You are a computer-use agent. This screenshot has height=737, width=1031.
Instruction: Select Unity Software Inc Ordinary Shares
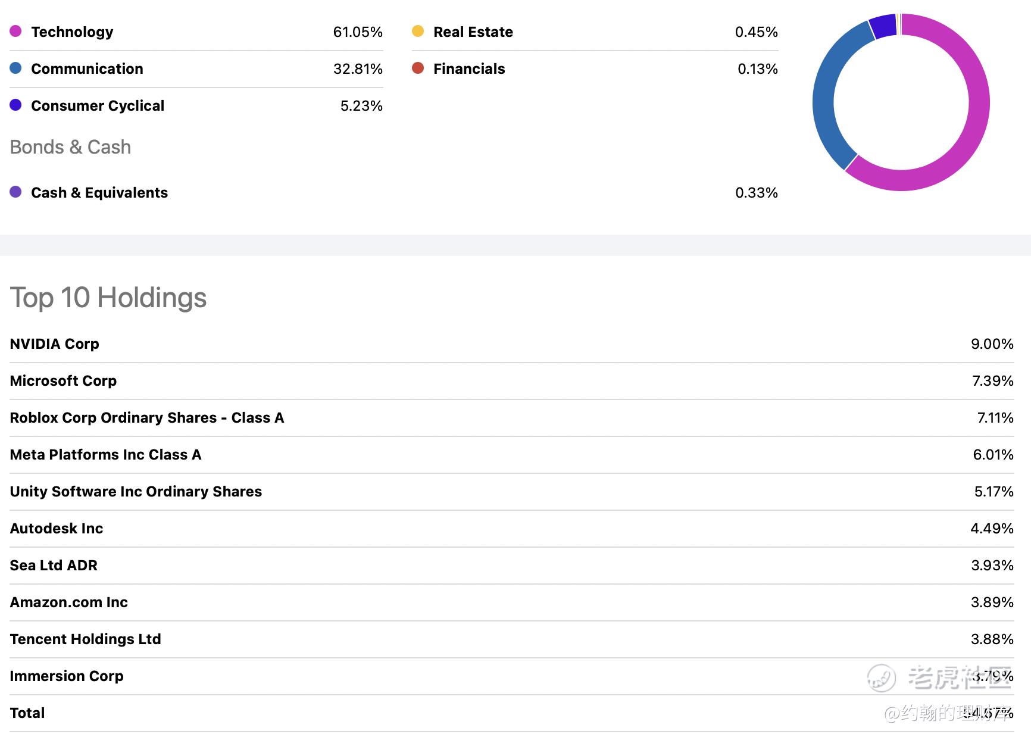pos(136,491)
